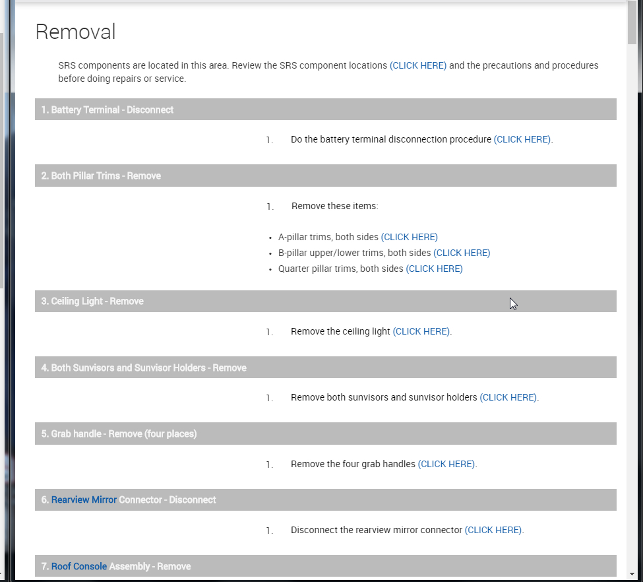
Task: Open the ceiling light removal link
Action: tap(421, 331)
